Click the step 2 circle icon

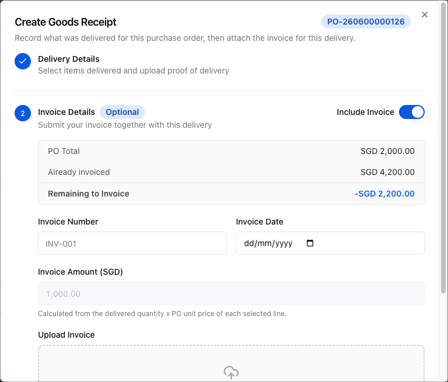tap(23, 113)
